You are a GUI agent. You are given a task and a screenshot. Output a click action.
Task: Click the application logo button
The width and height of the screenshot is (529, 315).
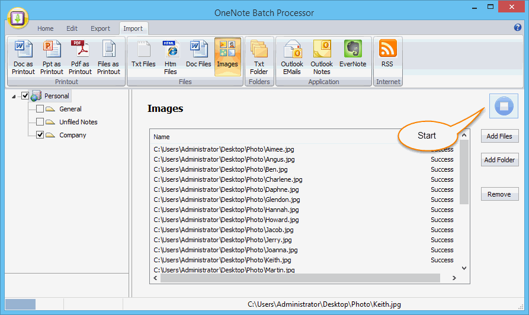(18, 18)
